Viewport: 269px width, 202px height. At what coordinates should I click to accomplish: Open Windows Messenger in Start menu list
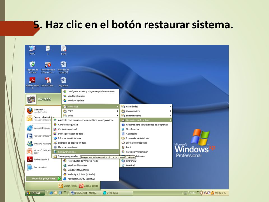coord(39,144)
